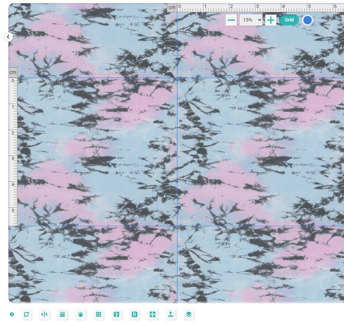Open the layers stack icon
Screen dimensions: 344x323
189,314
